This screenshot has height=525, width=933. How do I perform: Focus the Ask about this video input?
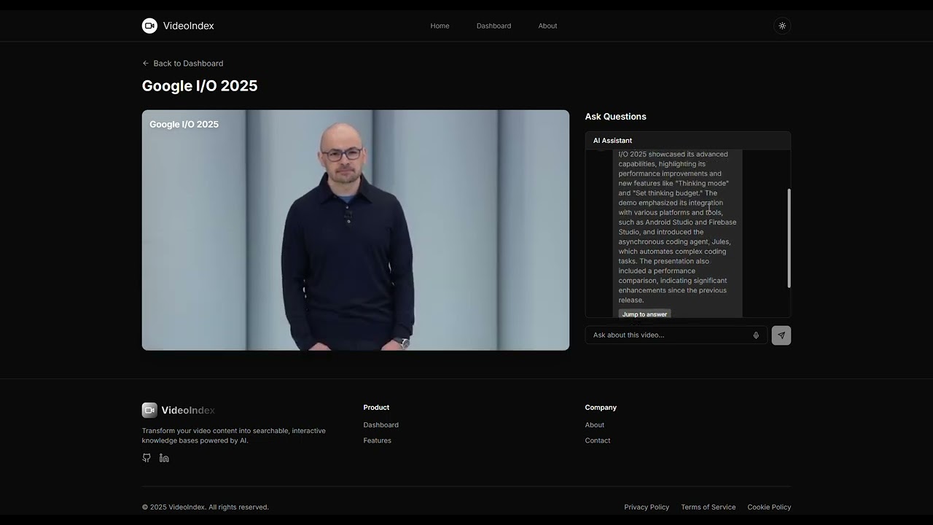[676, 335]
